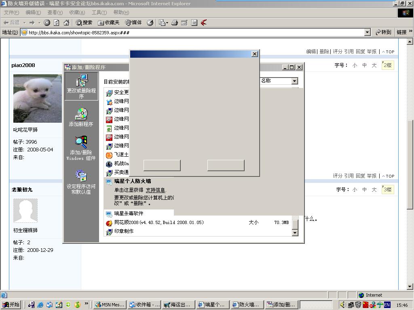Stop page loading with the X icon
The image size is (414, 310).
pos(47,23)
